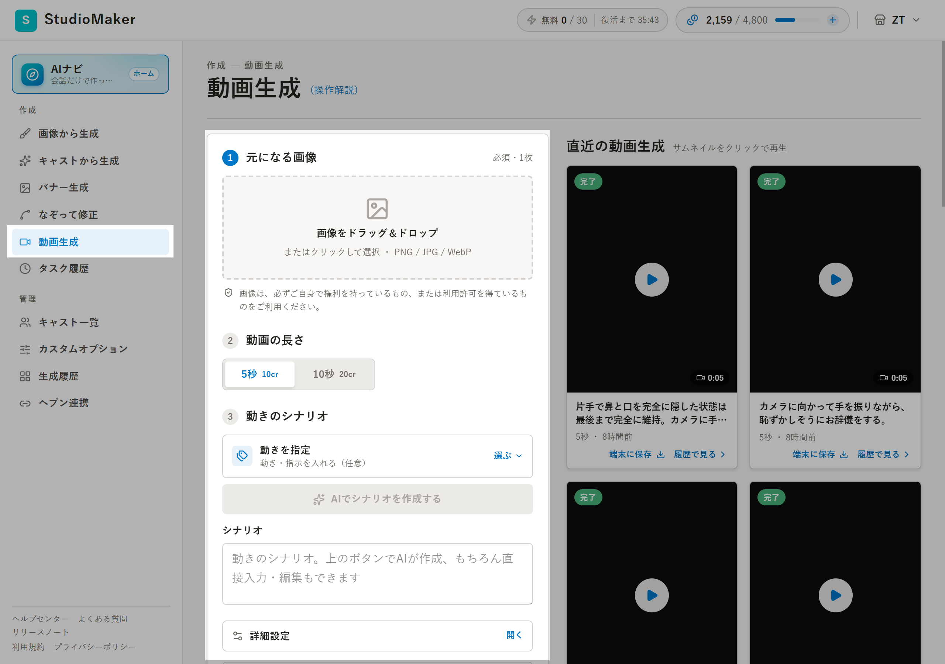Image resolution: width=945 pixels, height=664 pixels.
Task: Click the 作成 breadcrumb text
Action: 216,65
